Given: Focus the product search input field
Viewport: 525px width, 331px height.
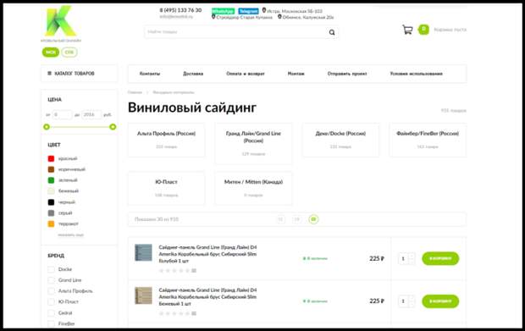Looking at the screenshot, I should [241, 32].
